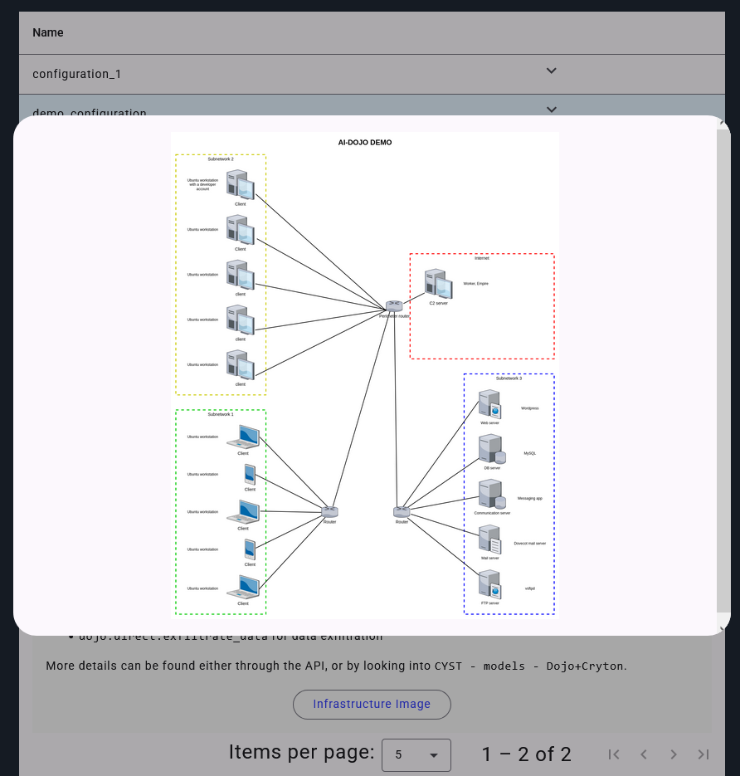Click the C2 server icon in the diagram
Viewport: 740px width, 776px height.
(438, 284)
